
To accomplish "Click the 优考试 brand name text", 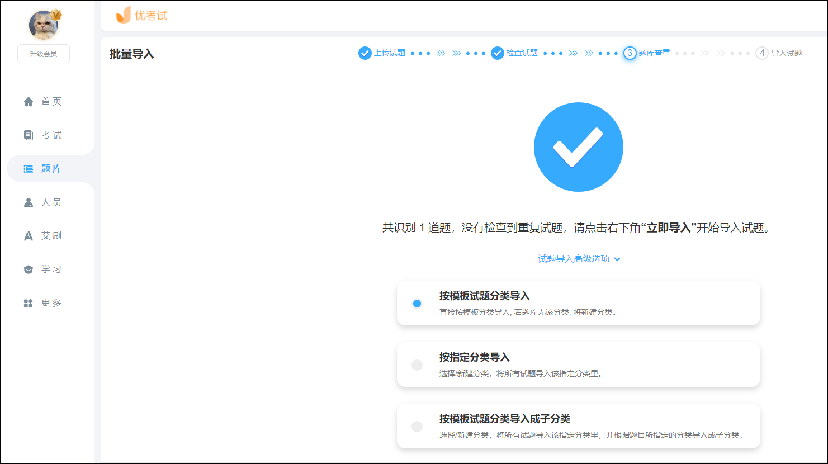I will click(x=151, y=16).
